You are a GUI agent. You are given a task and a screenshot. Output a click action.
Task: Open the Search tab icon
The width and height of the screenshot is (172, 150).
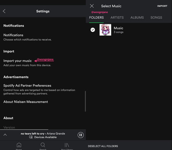coord(43,145)
